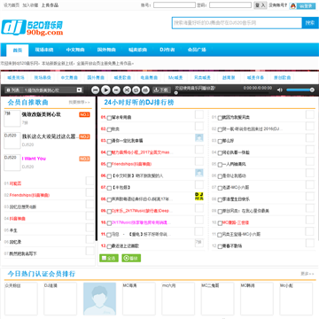The width and height of the screenshot is (319, 319).
Task: Open 我要推荐>> link
Action: 79,103
